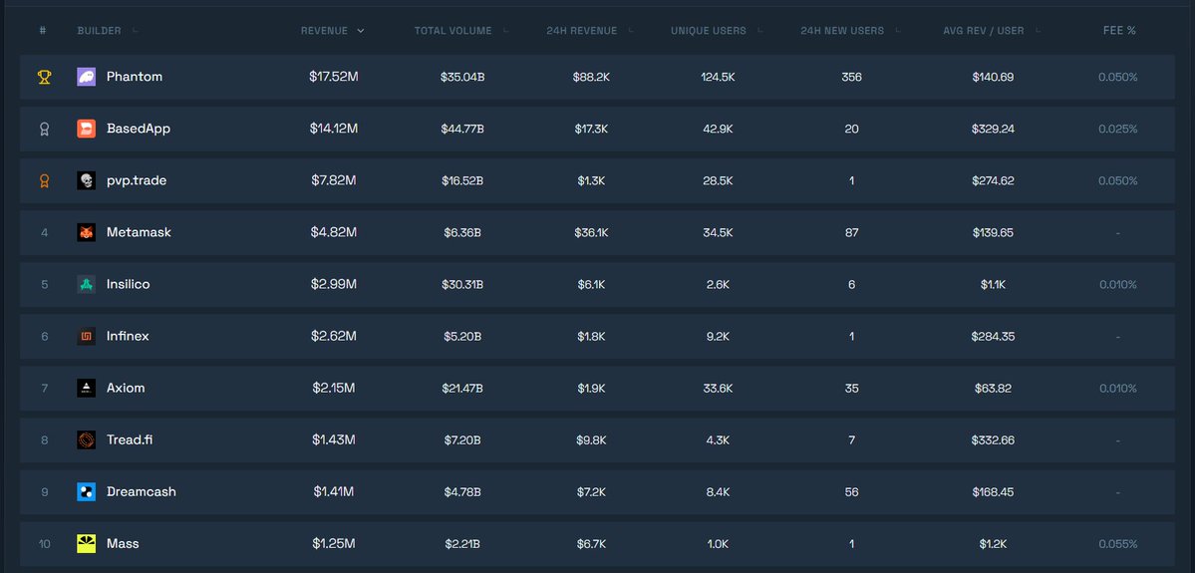Click BasedApp's revenue $14.12M

333,129
